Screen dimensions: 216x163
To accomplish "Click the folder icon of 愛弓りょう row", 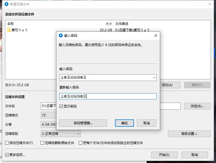I will pyautogui.click(x=9, y=30).
